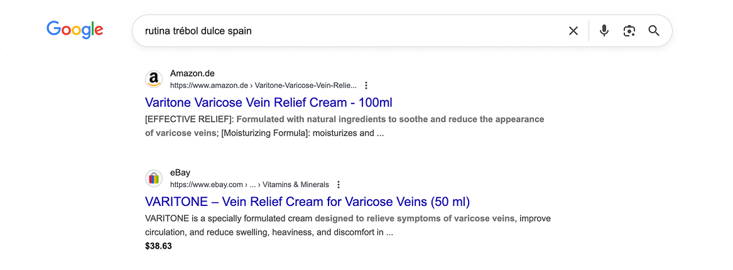Image resolution: width=733 pixels, height=270 pixels.
Task: Open the 'Varitone Varicose Vein Relief Cream - 100ml' link
Action: pos(268,102)
